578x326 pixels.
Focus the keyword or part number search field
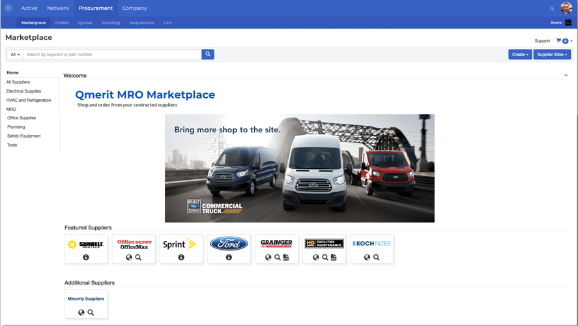tap(113, 54)
